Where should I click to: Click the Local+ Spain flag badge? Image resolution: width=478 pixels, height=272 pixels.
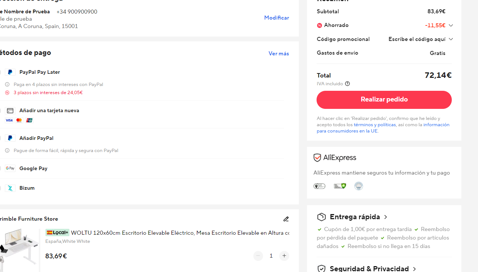pos(57,233)
